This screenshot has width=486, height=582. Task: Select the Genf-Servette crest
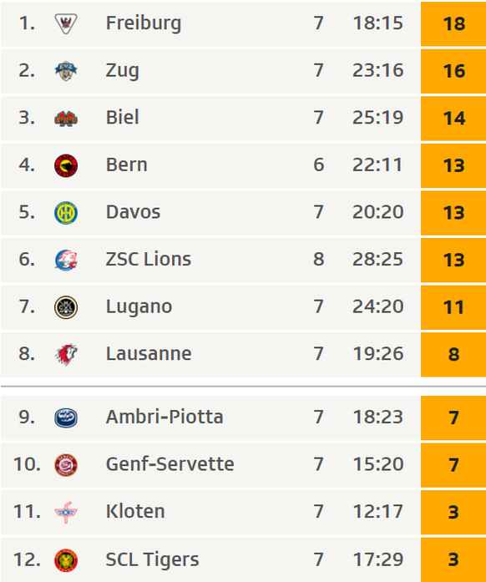pos(66,465)
